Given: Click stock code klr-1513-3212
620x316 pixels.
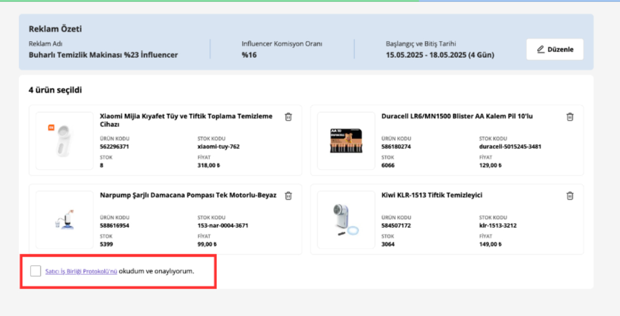Looking at the screenshot, I should [498, 225].
